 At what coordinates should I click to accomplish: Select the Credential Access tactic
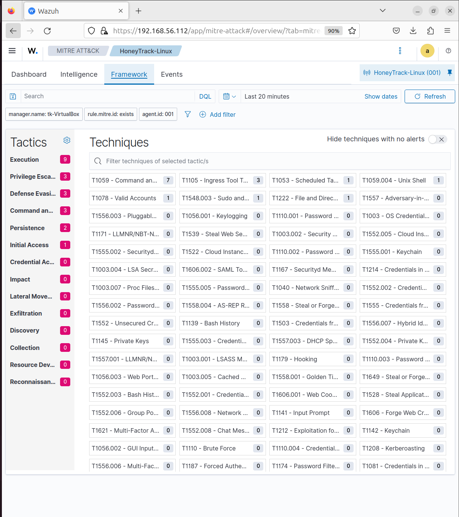click(40, 262)
